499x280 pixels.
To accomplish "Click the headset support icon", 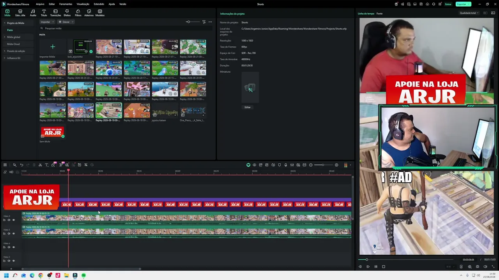I will pyautogui.click(x=434, y=4).
